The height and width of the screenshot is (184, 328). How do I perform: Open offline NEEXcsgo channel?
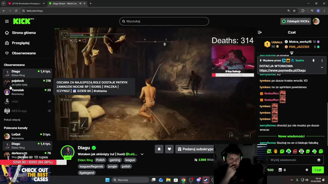27,111
